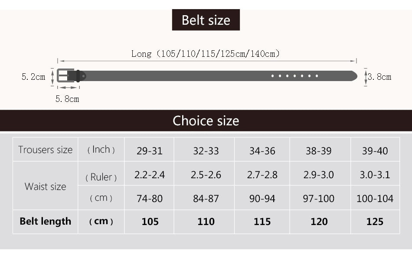Click the 5.2cm buckle height label
Image resolution: width=412 pixels, height=258 pixels.
coord(33,77)
